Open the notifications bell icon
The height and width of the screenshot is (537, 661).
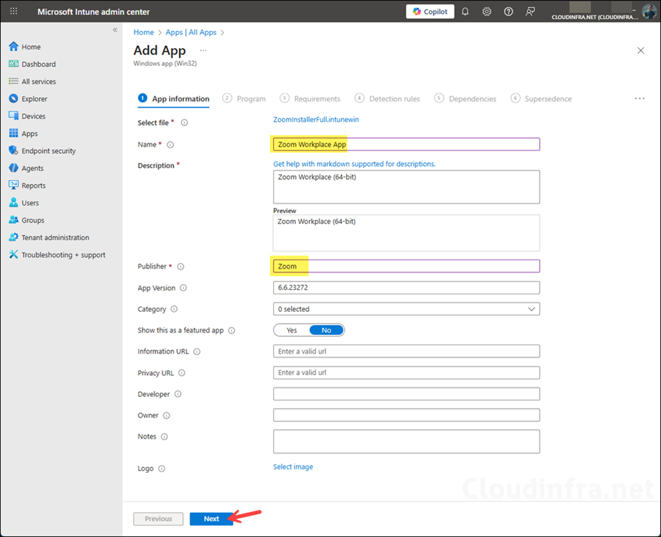click(465, 12)
